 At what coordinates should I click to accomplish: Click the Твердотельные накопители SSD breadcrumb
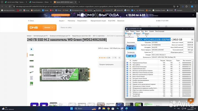(81, 36)
